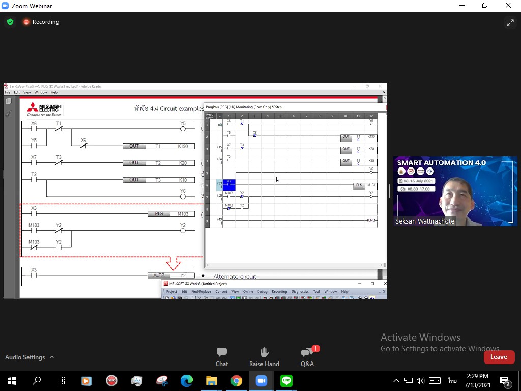521x391 pixels.
Task: Open Snipping Tool from taskbar
Action: (162, 381)
